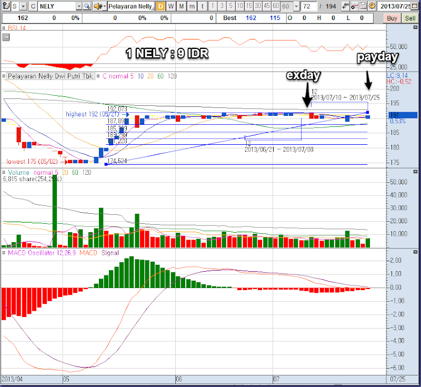Click the highest 192 (05/21) annotation
The width and height of the screenshot is (421, 387).
pyautogui.click(x=93, y=114)
